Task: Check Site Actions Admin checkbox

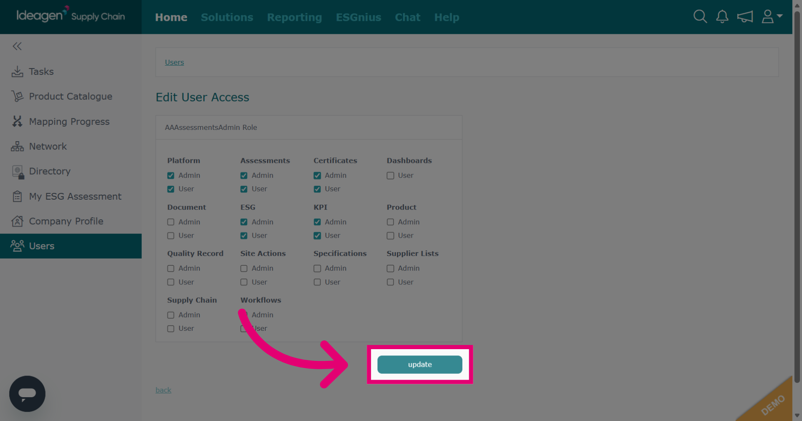Action: coord(244,269)
